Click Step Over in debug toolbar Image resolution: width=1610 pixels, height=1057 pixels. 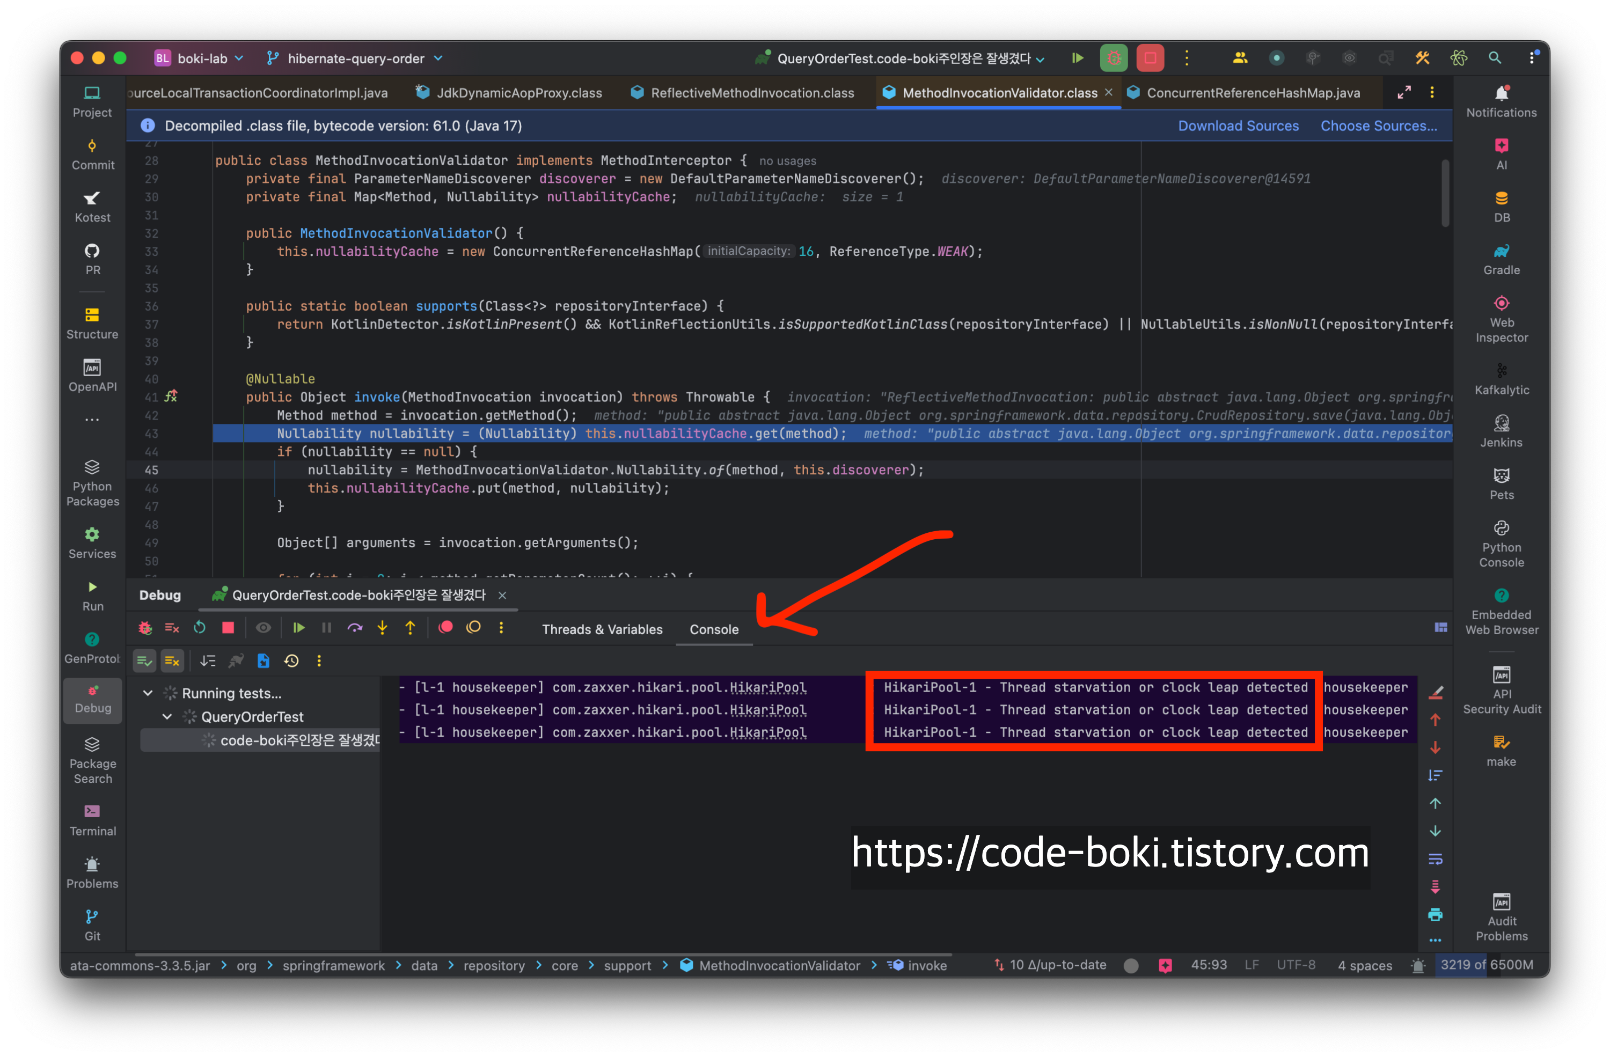pos(355,628)
